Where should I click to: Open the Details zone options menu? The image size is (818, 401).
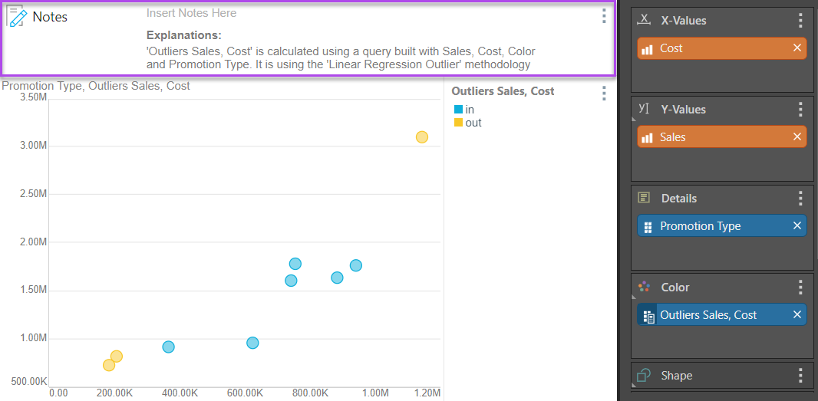[x=800, y=199]
